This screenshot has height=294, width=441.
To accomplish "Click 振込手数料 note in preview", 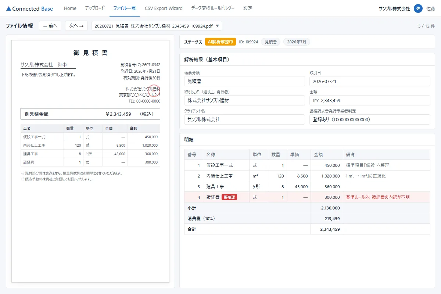I will (56, 179).
